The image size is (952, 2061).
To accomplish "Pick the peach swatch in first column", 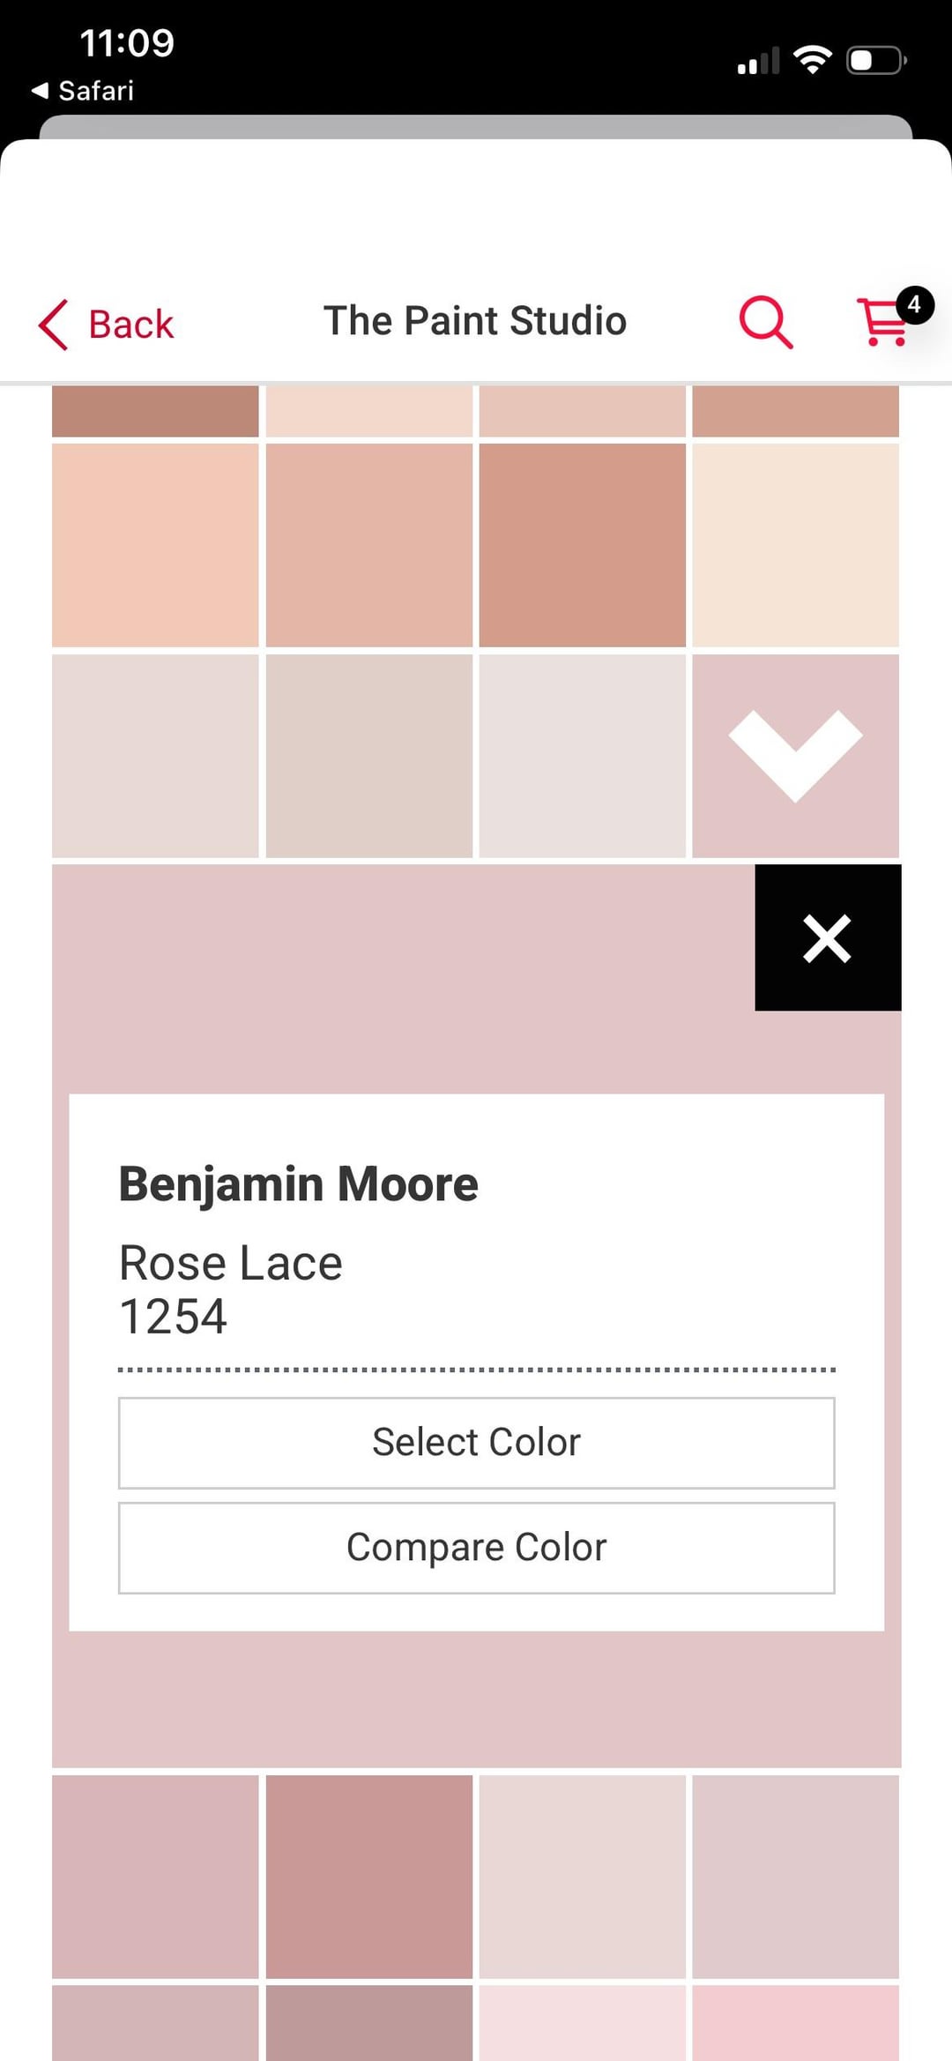I will coord(155,545).
